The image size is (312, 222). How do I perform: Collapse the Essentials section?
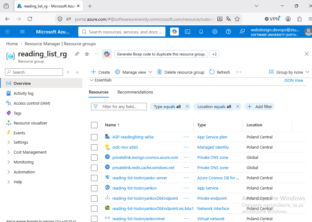(x=101, y=80)
